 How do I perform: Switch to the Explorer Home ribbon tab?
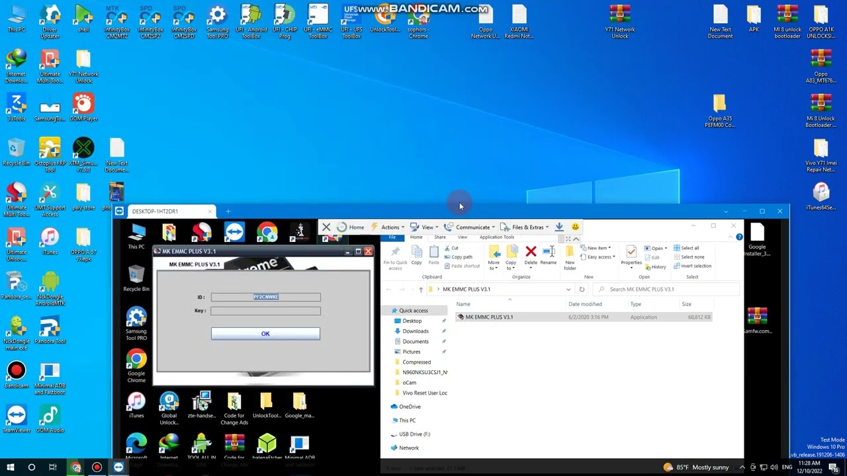416,237
